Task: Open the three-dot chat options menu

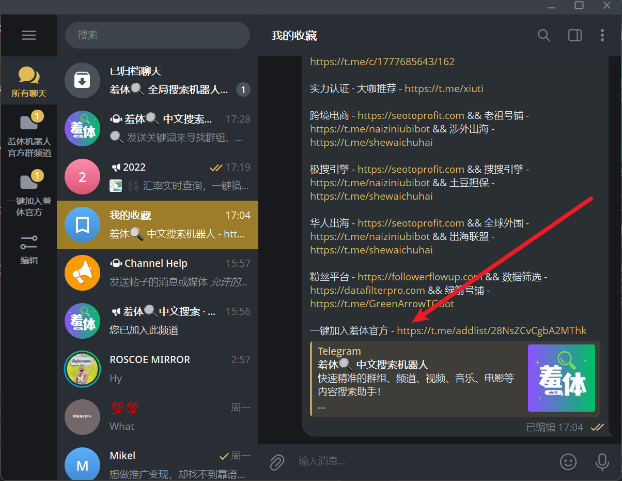Action: click(602, 35)
